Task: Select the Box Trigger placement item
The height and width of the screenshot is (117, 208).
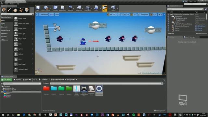Action: point(24,64)
